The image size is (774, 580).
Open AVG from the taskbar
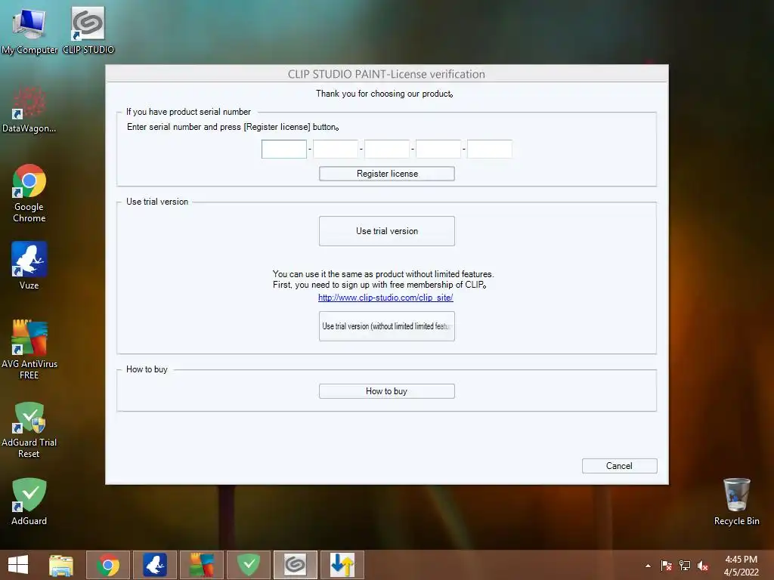[x=201, y=565]
